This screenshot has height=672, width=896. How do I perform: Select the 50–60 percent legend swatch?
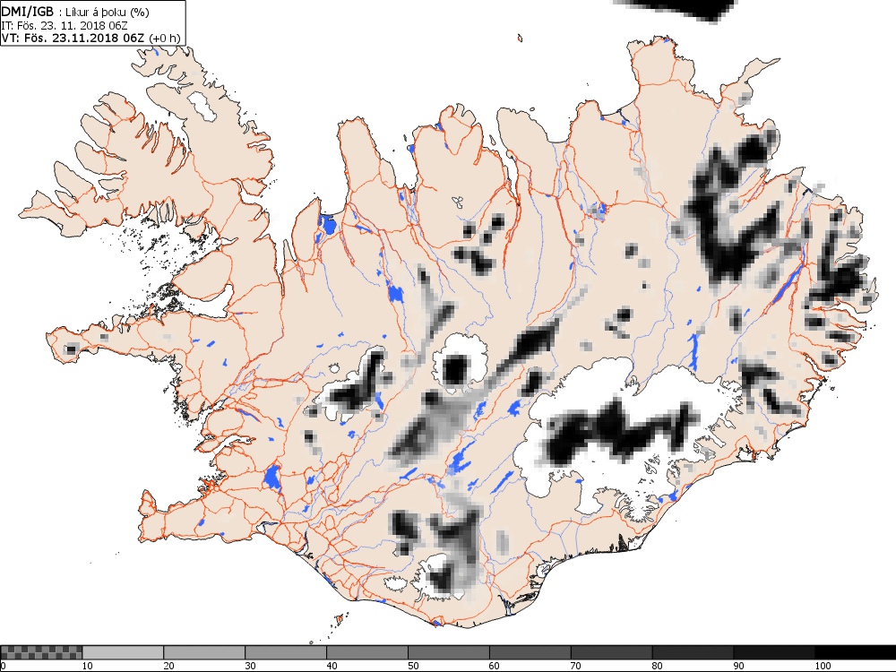click(x=449, y=652)
